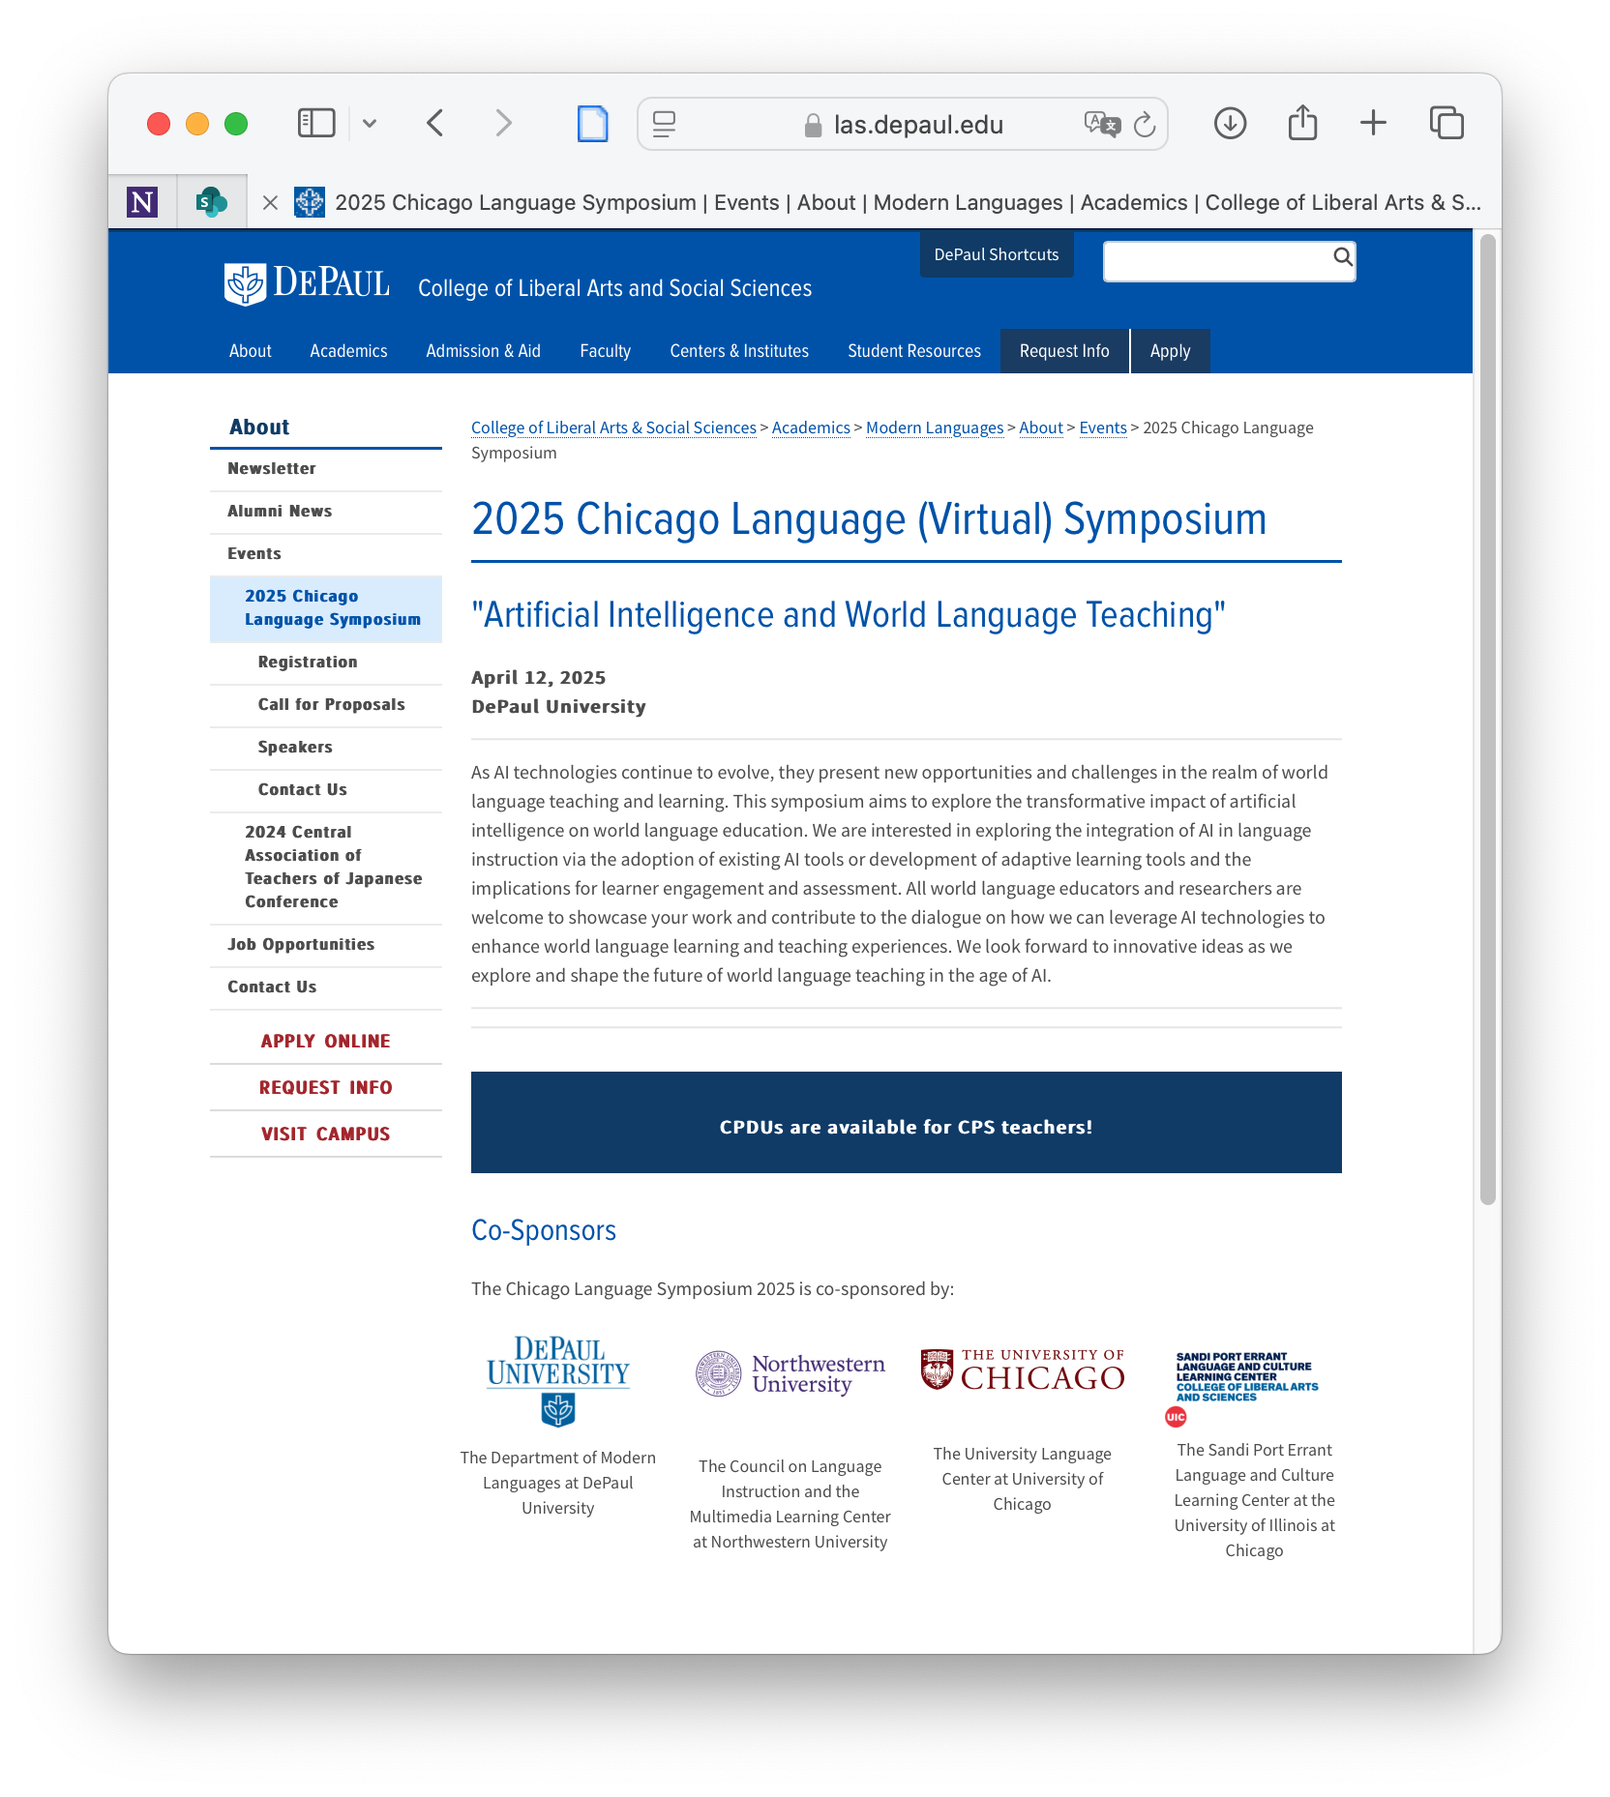This screenshot has height=1797, width=1610.
Task: Click the lock icon beside las.depaul.edu
Action: pyautogui.click(x=814, y=125)
